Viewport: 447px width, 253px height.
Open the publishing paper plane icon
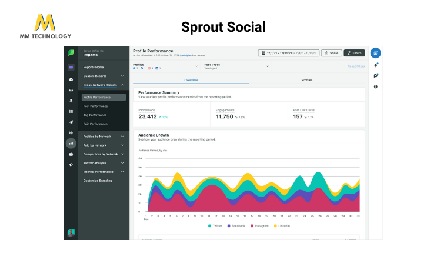[71, 122]
